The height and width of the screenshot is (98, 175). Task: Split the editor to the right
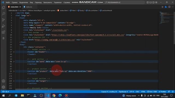coord(170,7)
